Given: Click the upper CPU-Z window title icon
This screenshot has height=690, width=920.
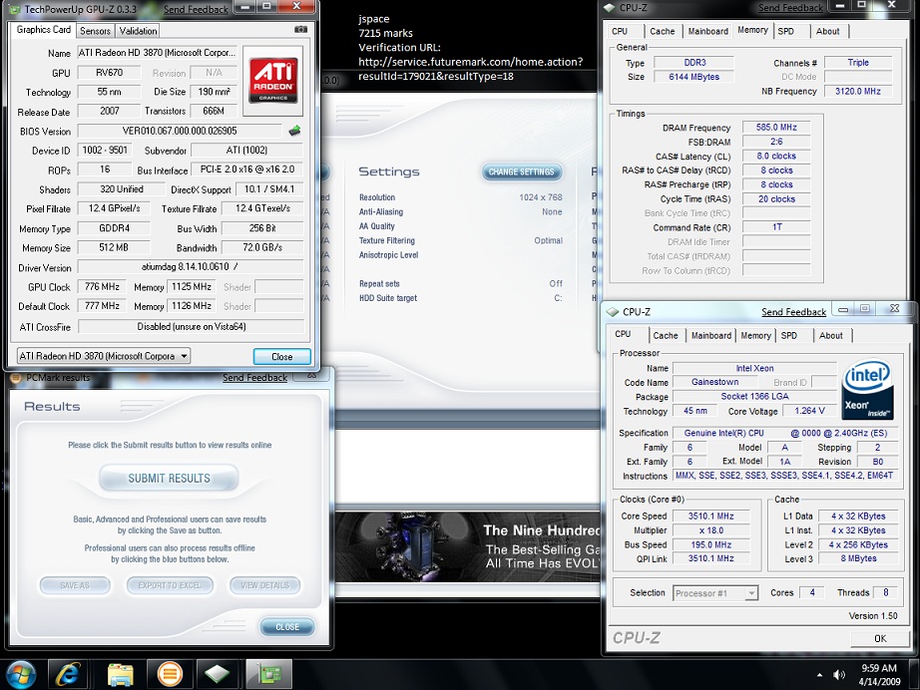Looking at the screenshot, I should tap(609, 8).
